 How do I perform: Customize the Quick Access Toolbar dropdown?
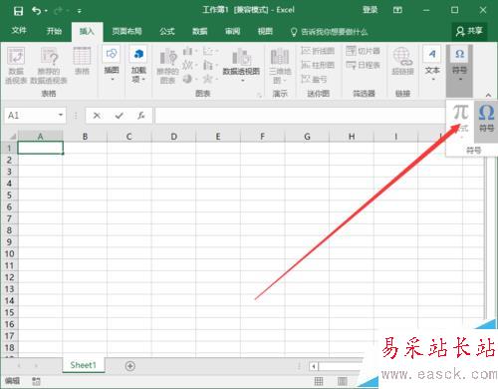tap(80, 11)
